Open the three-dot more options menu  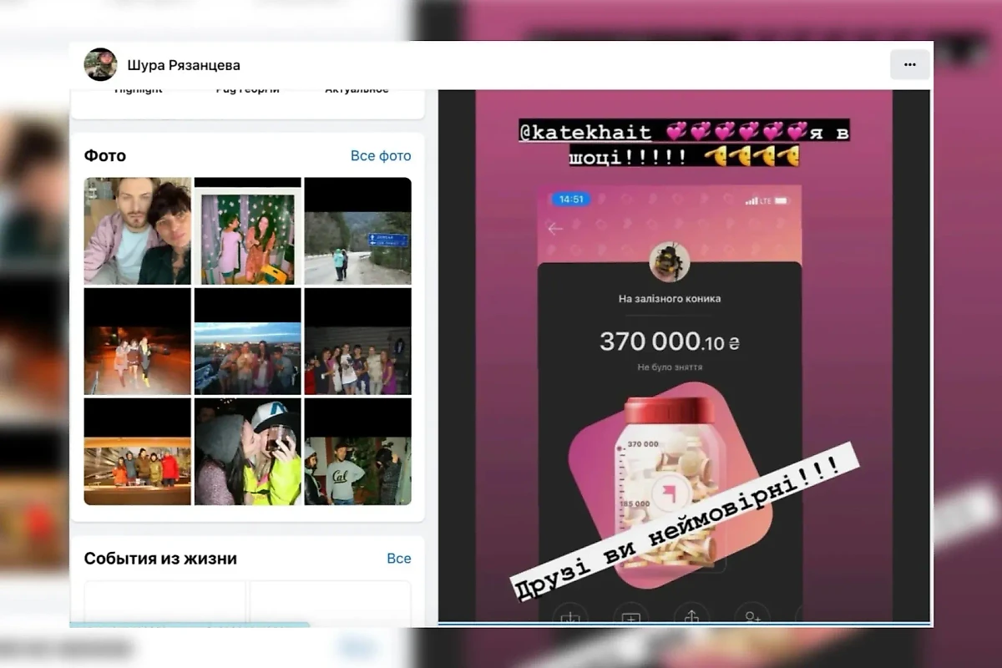point(909,64)
